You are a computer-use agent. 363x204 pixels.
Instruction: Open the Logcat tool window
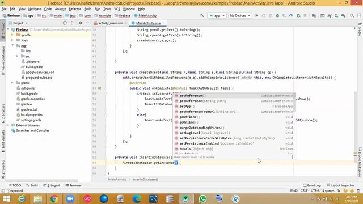(52, 185)
